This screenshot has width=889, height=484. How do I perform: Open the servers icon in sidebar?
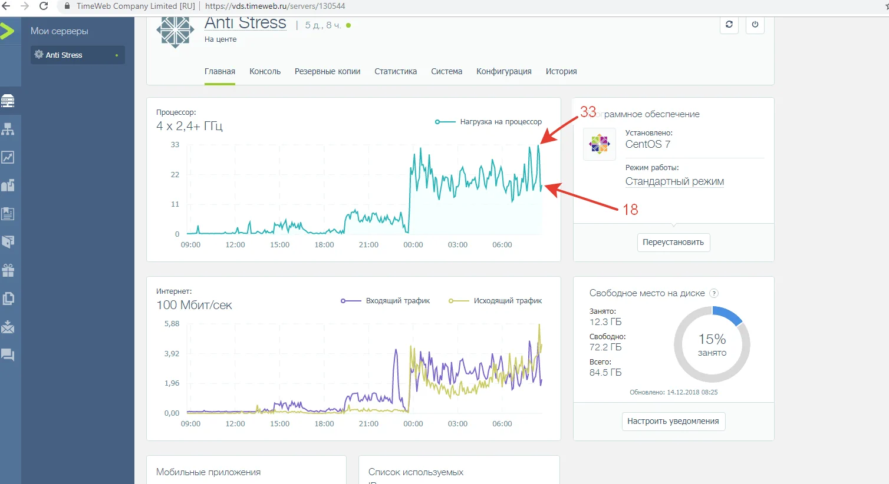click(8, 101)
